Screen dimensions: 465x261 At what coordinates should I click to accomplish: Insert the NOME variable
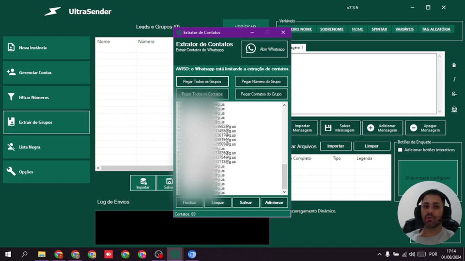357,29
